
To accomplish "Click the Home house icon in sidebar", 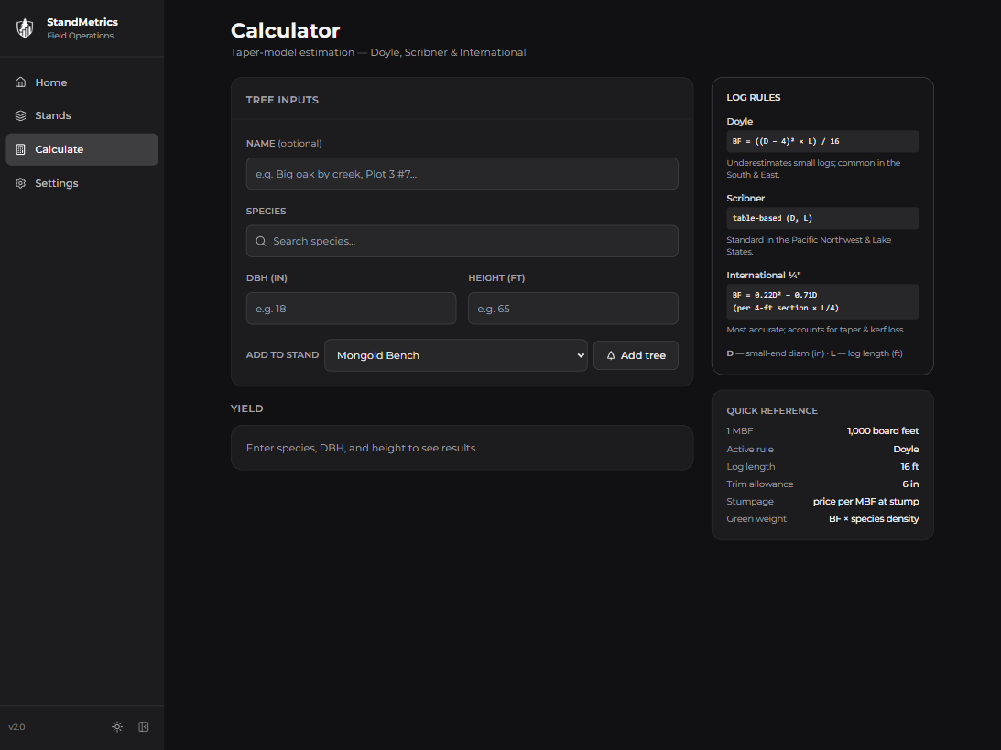I will pyautogui.click(x=21, y=82).
